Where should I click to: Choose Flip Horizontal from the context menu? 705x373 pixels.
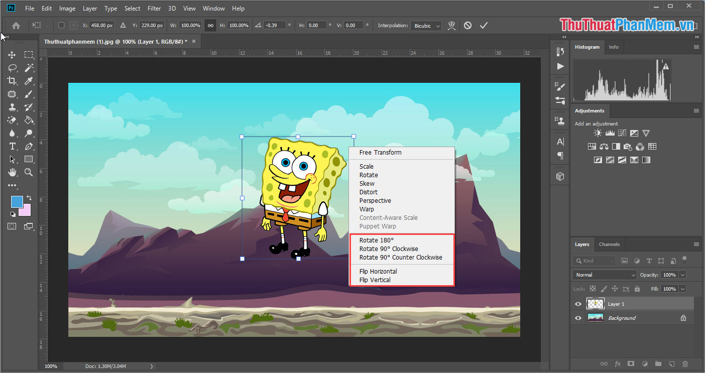[378, 271]
